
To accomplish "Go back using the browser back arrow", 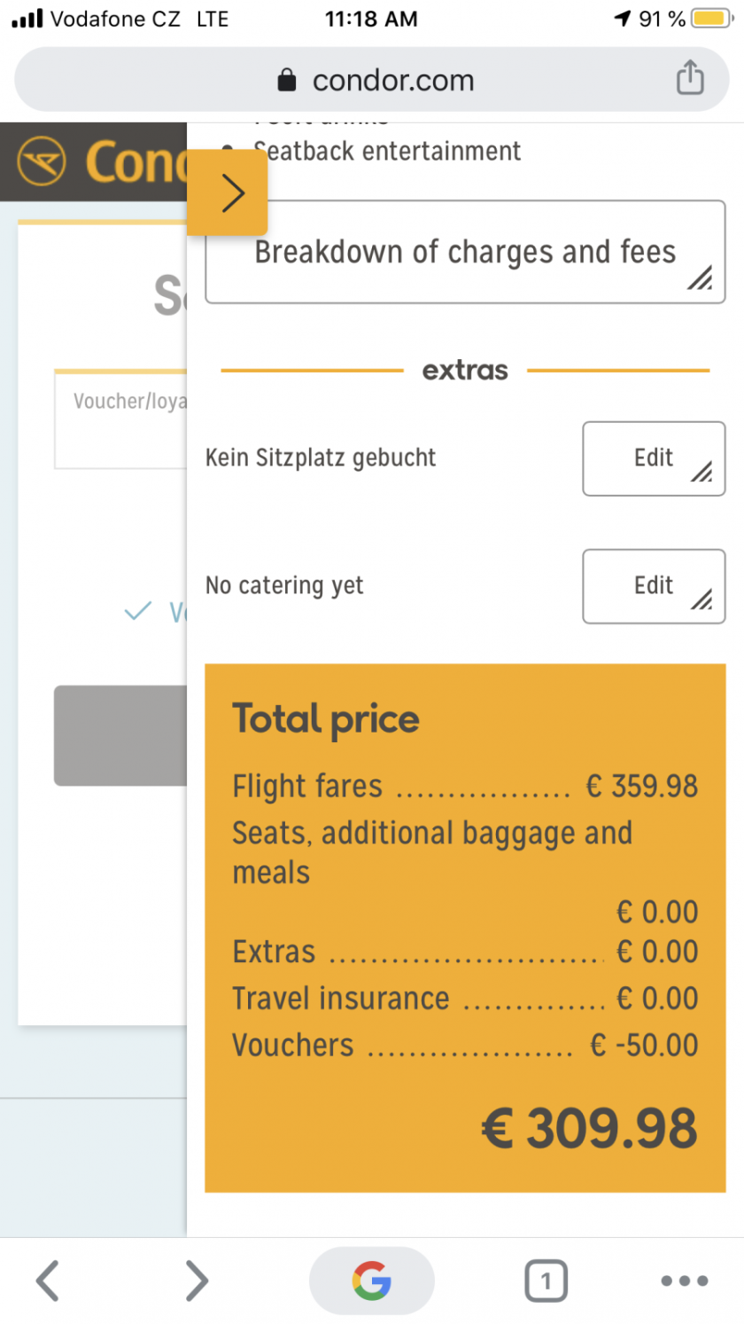I will point(48,1281).
